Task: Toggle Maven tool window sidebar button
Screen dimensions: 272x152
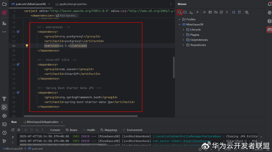Action: (x=269, y=30)
